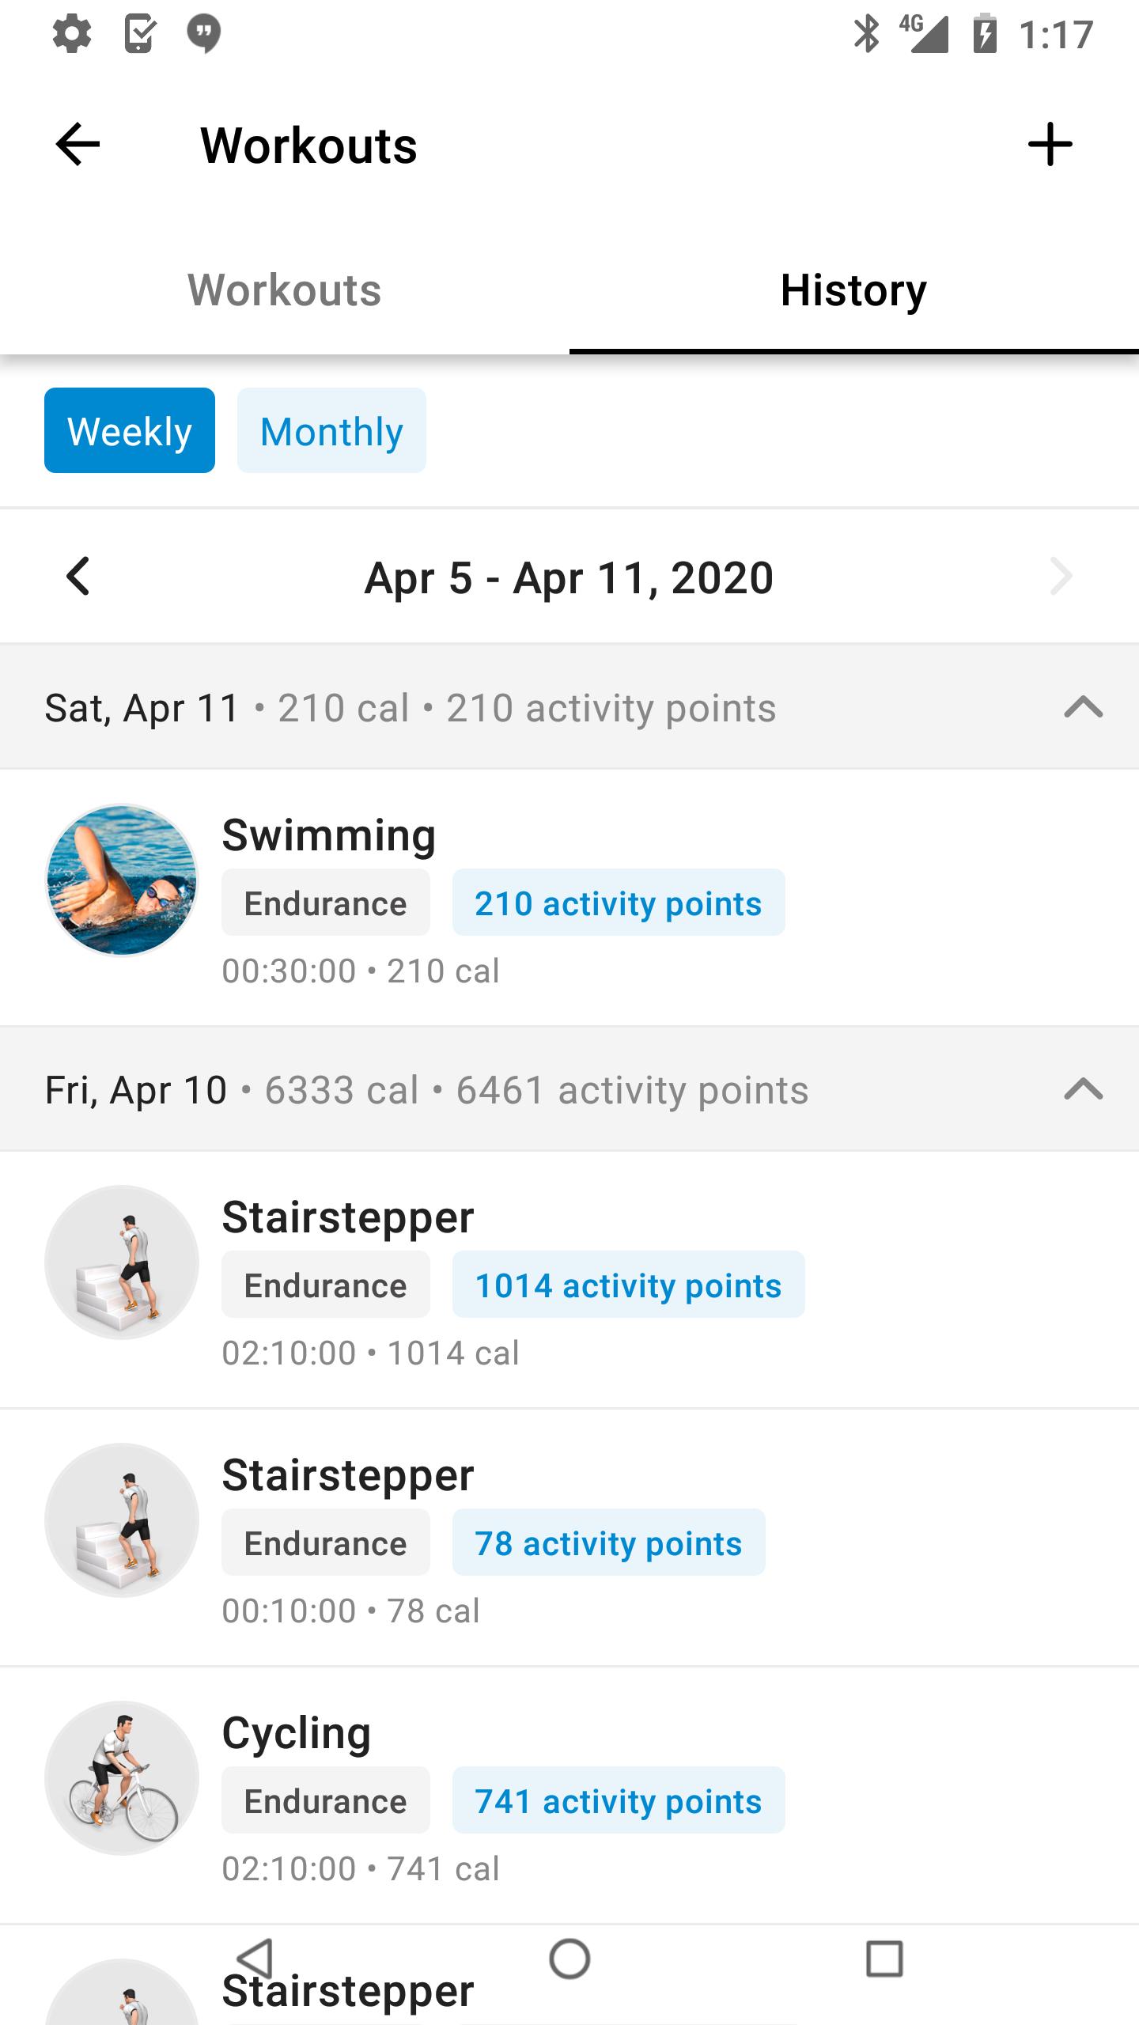The image size is (1139, 2025).
Task: Open the settings gear in status bar
Action: pyautogui.click(x=72, y=34)
